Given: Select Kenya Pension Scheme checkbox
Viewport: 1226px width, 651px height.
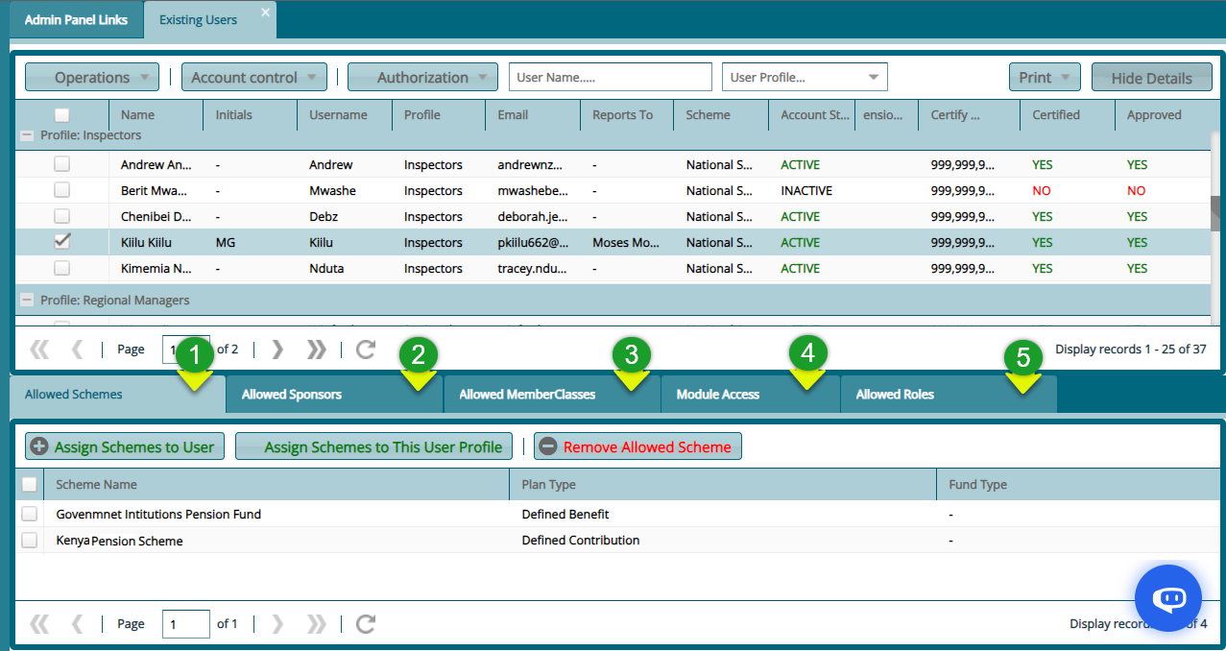Looking at the screenshot, I should tap(30, 541).
